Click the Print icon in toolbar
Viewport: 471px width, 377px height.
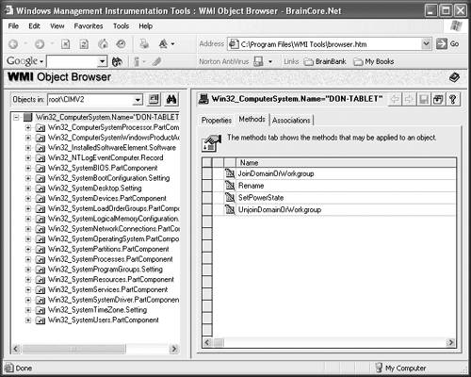144,44
